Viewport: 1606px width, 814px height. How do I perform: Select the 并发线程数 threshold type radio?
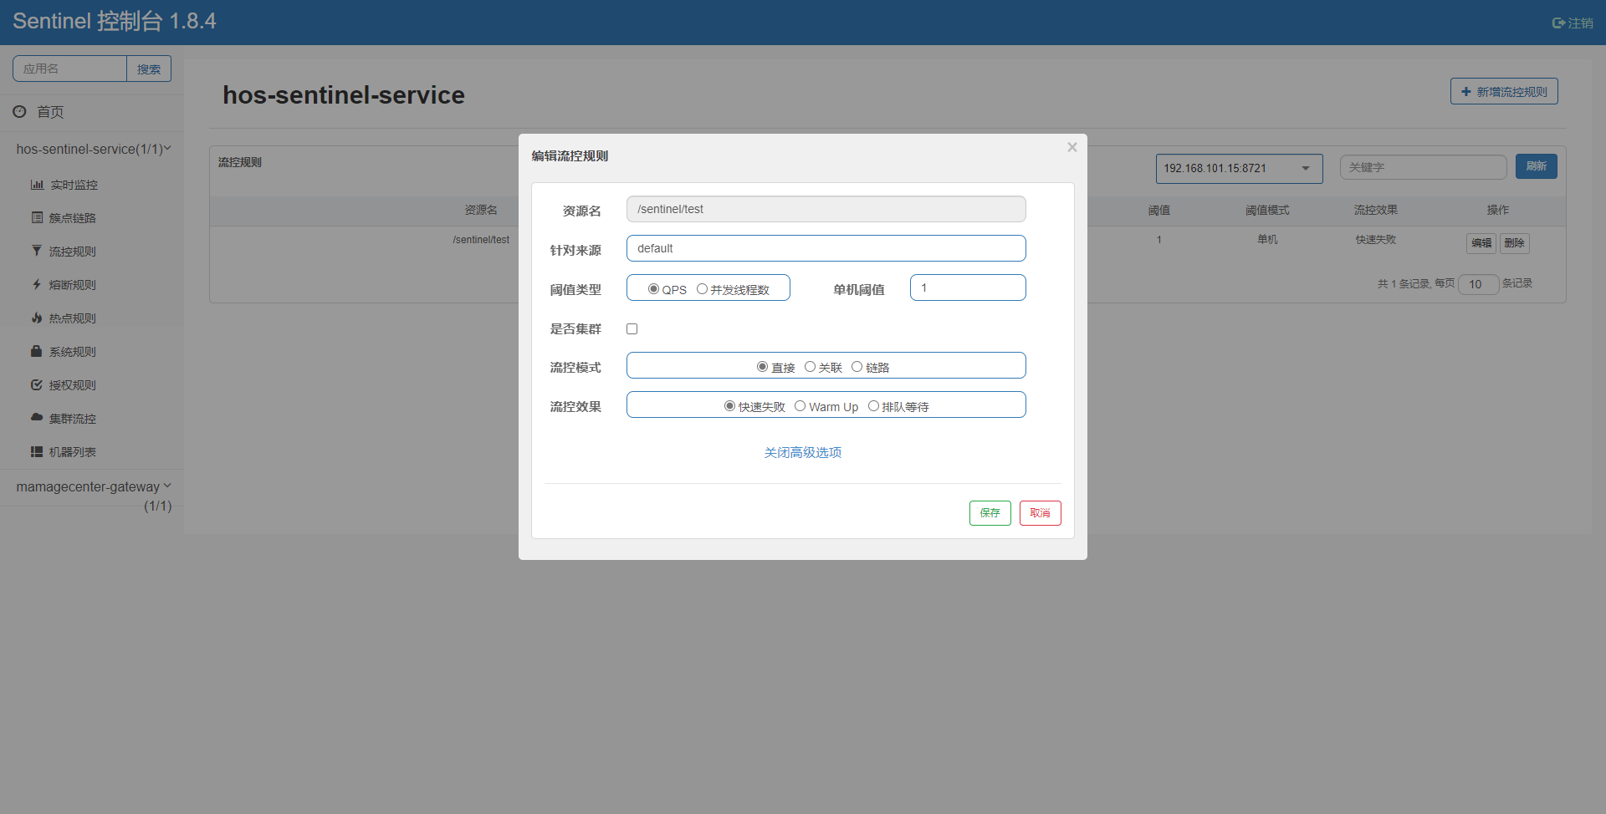pos(702,289)
